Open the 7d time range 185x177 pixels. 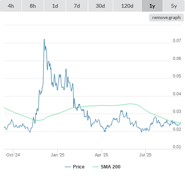(x=77, y=6)
